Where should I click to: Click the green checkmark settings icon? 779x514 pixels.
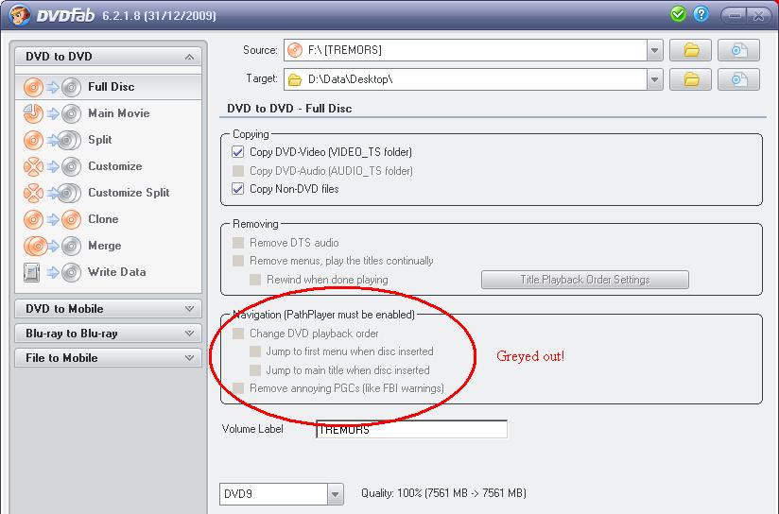(x=678, y=14)
